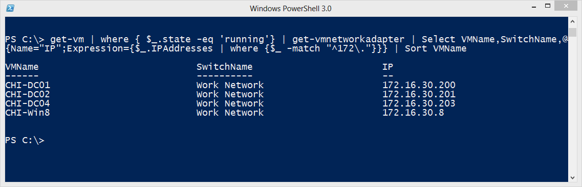
Task: Click the IP address 172.16.30.8
Action: pos(413,112)
